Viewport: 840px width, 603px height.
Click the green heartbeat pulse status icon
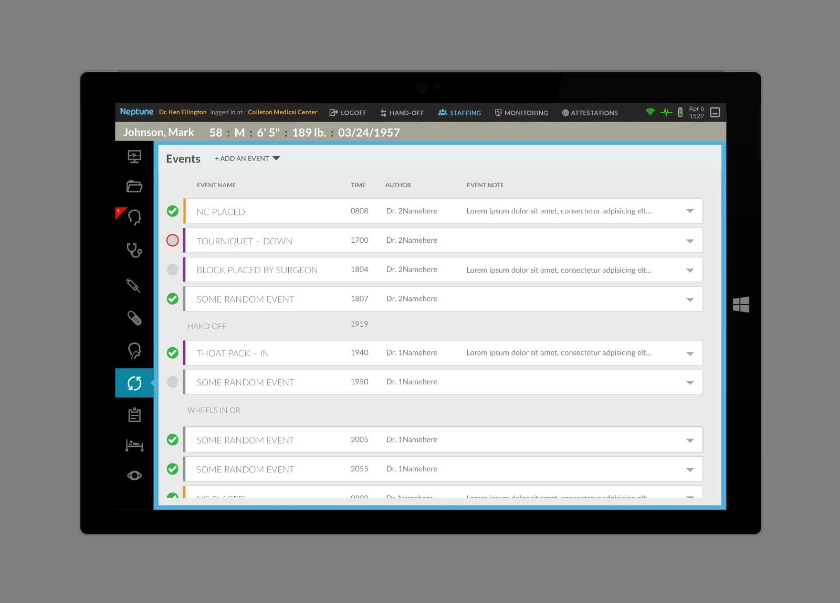pos(666,112)
